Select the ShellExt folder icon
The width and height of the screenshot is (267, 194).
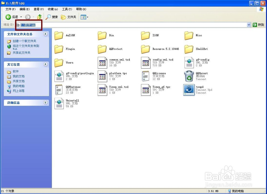[x=189, y=49]
